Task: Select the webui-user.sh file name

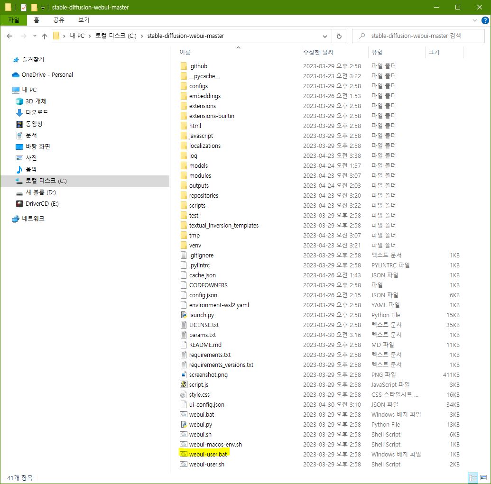Action: tap(207, 464)
